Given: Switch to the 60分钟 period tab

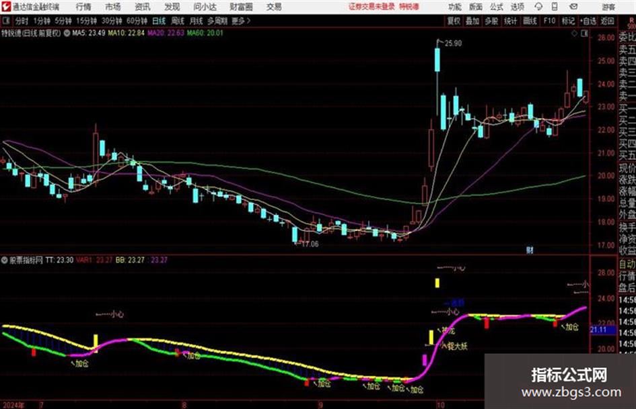Looking at the screenshot, I should click(137, 21).
